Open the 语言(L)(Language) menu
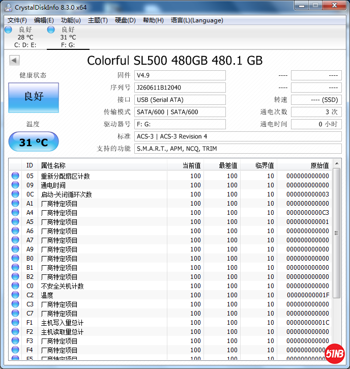The width and height of the screenshot is (350, 369). tap(197, 20)
